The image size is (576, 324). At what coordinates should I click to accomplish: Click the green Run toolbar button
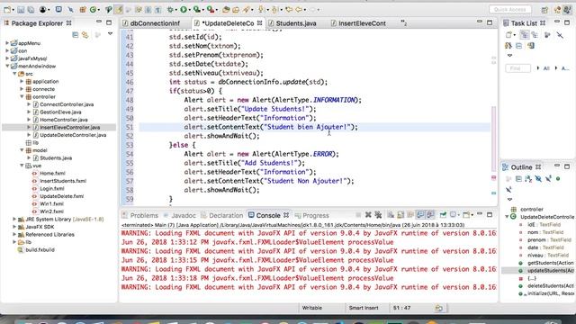click(184, 10)
